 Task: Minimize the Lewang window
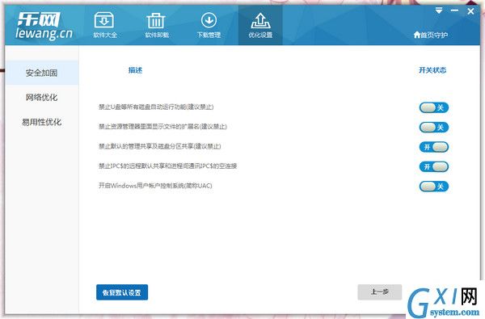tap(454, 10)
